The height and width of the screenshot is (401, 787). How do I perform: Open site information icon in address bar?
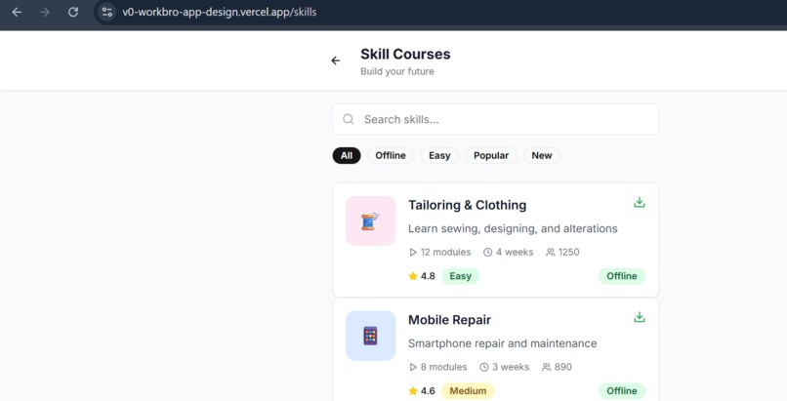click(x=106, y=12)
